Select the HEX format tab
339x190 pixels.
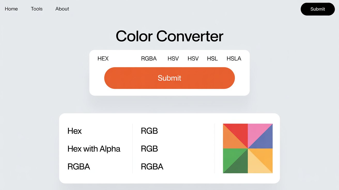(x=103, y=59)
